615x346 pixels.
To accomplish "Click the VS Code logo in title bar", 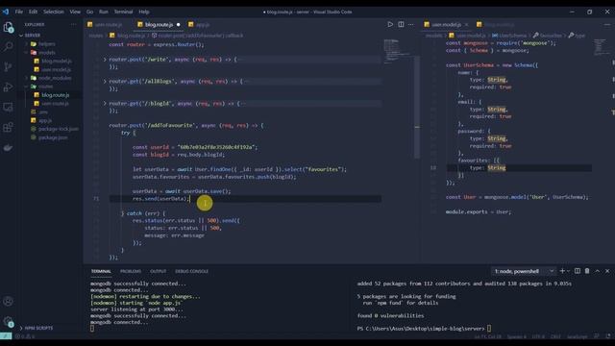I will coord(6,12).
